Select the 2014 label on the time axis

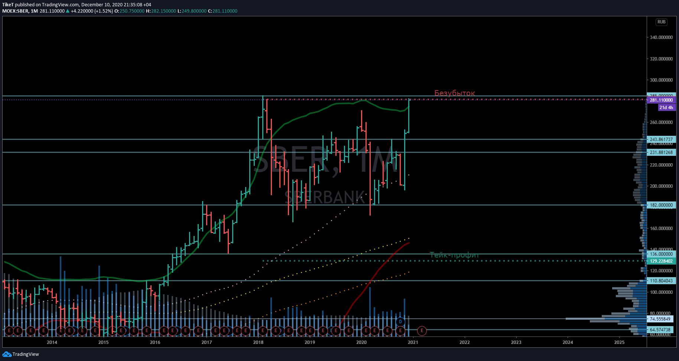(52, 342)
